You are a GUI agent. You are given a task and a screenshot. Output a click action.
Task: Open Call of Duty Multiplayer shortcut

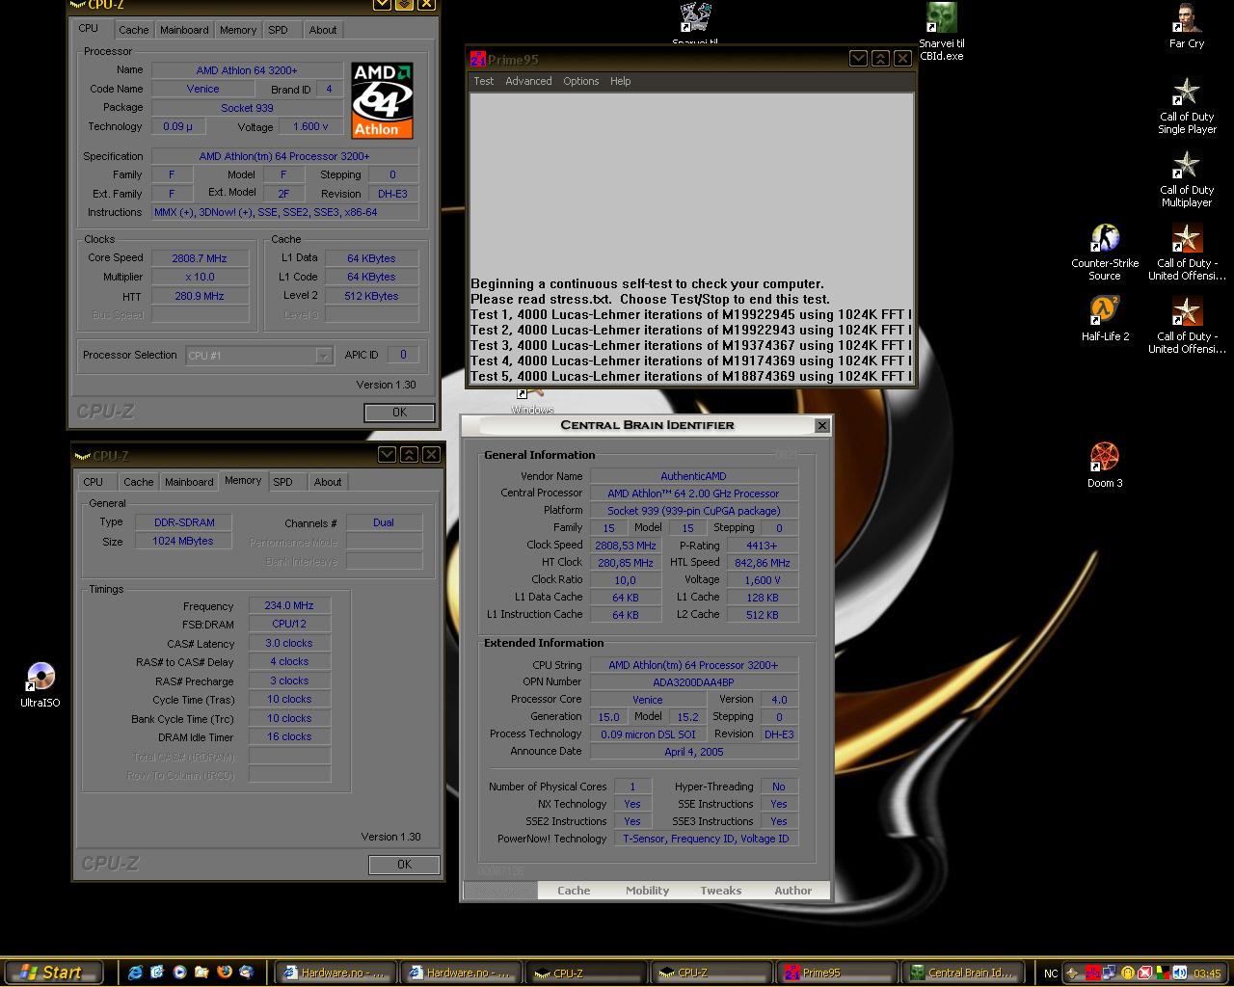1187,179
